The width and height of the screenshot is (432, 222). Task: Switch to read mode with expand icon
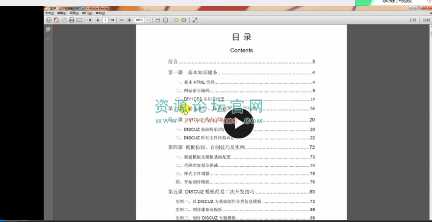pyautogui.click(x=195, y=20)
